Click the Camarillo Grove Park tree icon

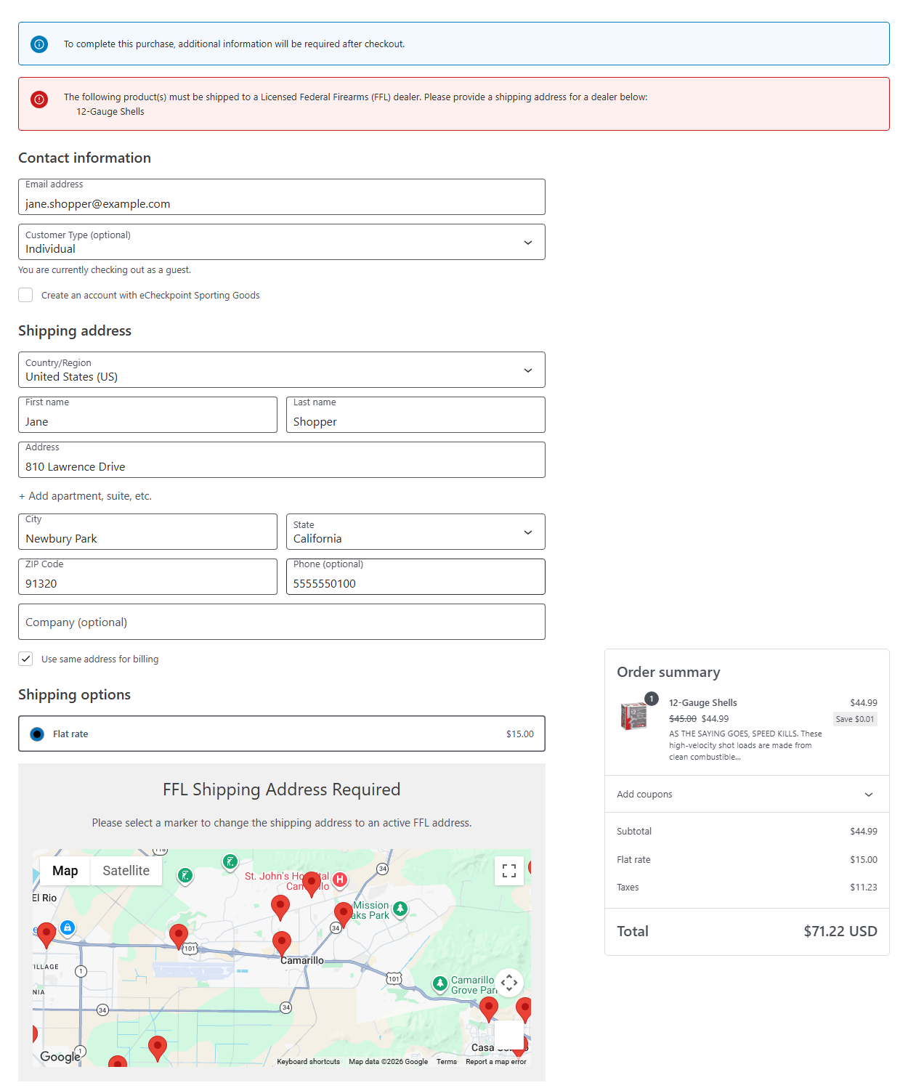[x=440, y=983]
